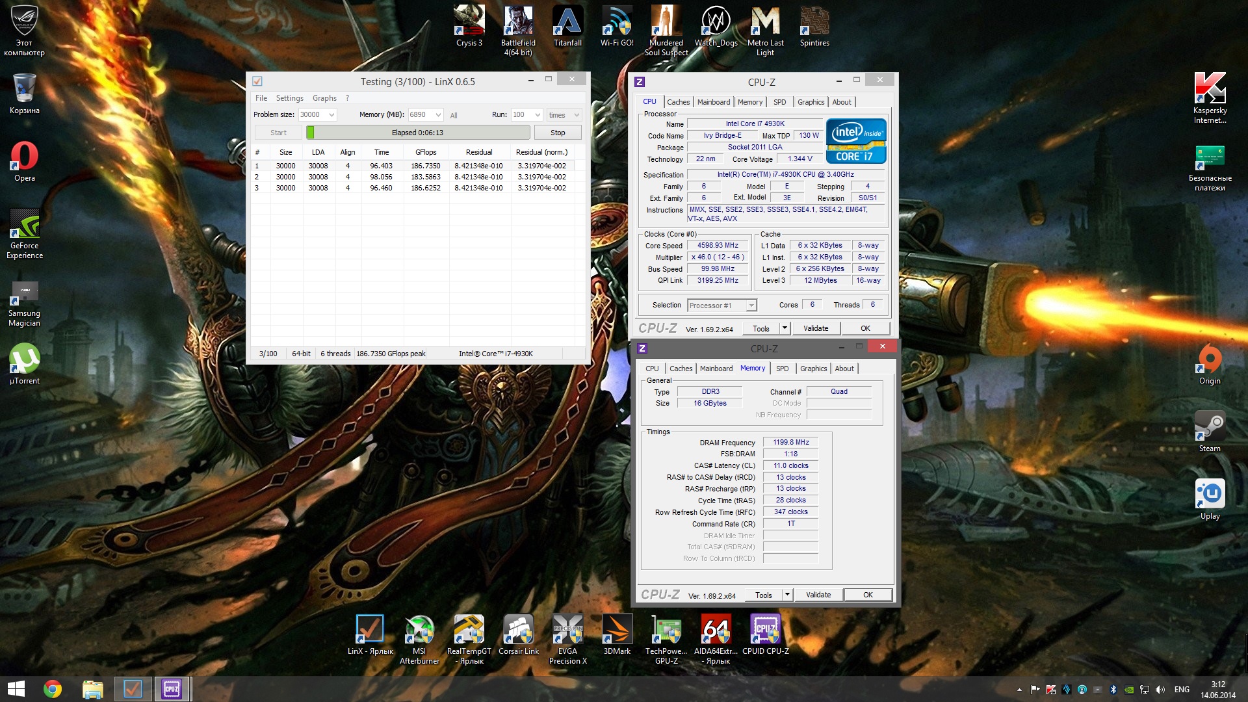Launch the Watch_Dogs shortcut
1248x702 pixels.
tap(716, 26)
